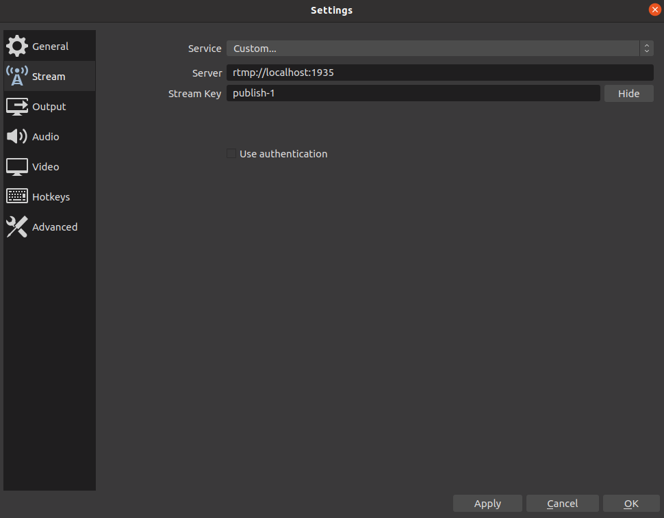The height and width of the screenshot is (518, 664).
Task: Click the Stream antenna icon
Action: click(17, 76)
